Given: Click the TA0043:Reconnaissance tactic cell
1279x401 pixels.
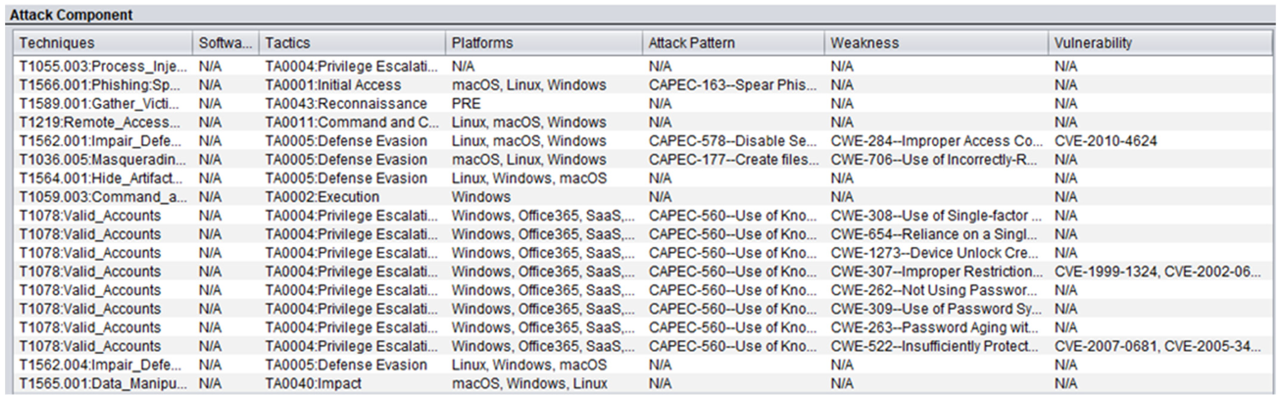Looking at the screenshot, I should 345,103.
